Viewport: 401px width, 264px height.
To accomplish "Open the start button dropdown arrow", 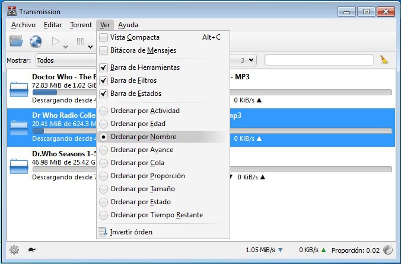I will (x=65, y=47).
